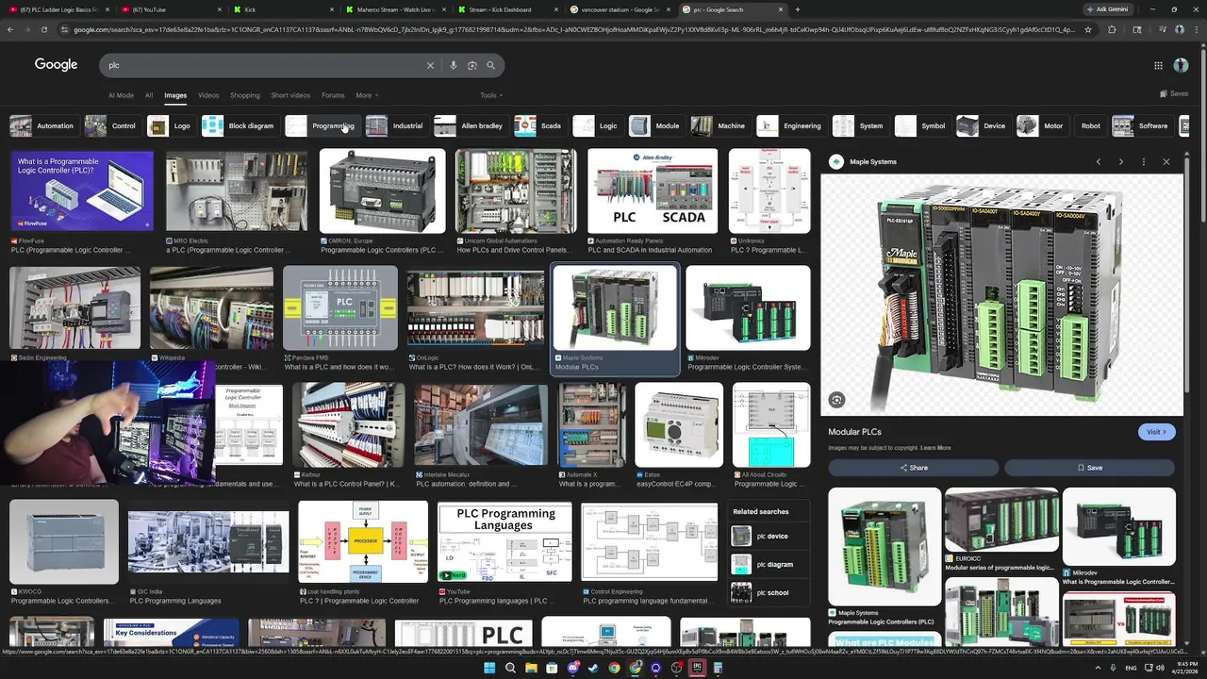Focus the Google search input containing plc
The image size is (1207, 679).
click(262, 65)
